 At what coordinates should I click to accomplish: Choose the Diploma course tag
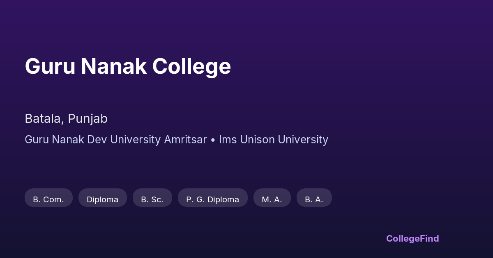(102, 199)
